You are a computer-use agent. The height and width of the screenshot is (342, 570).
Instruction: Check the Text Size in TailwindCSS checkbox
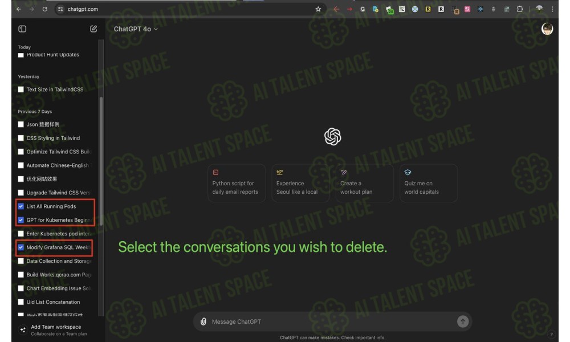pos(21,89)
